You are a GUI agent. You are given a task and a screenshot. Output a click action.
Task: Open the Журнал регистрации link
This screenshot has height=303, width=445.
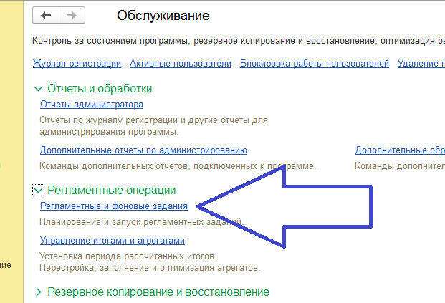click(x=77, y=64)
